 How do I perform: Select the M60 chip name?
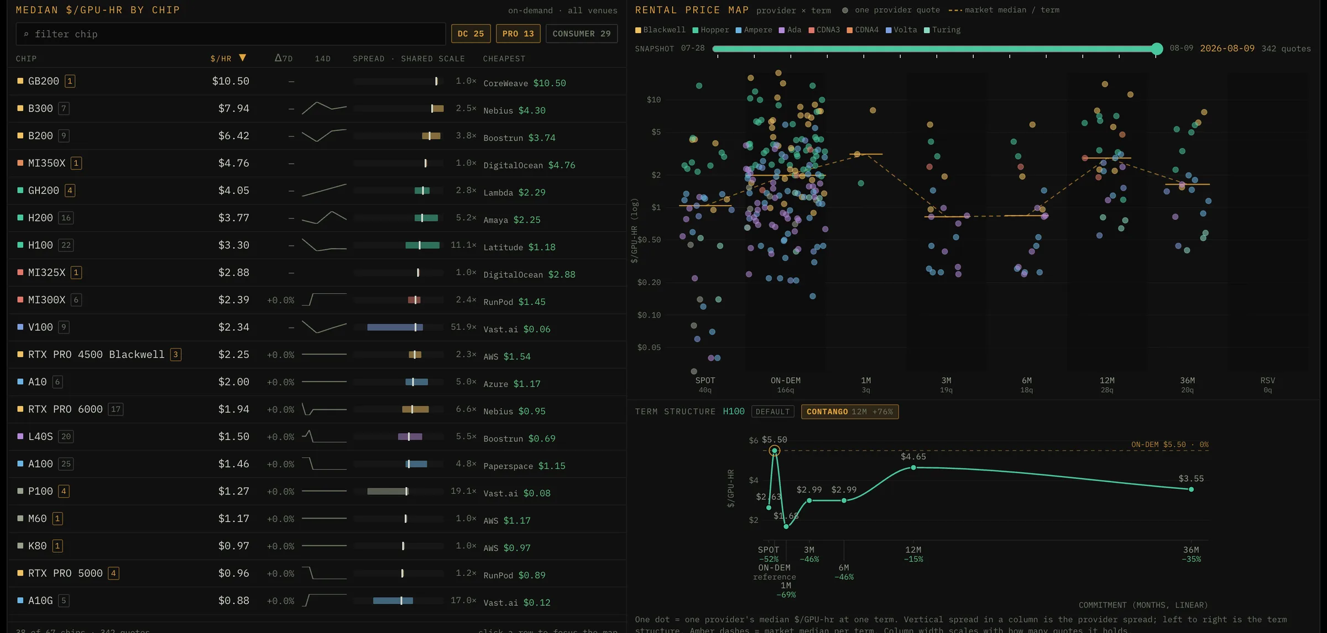click(37, 519)
